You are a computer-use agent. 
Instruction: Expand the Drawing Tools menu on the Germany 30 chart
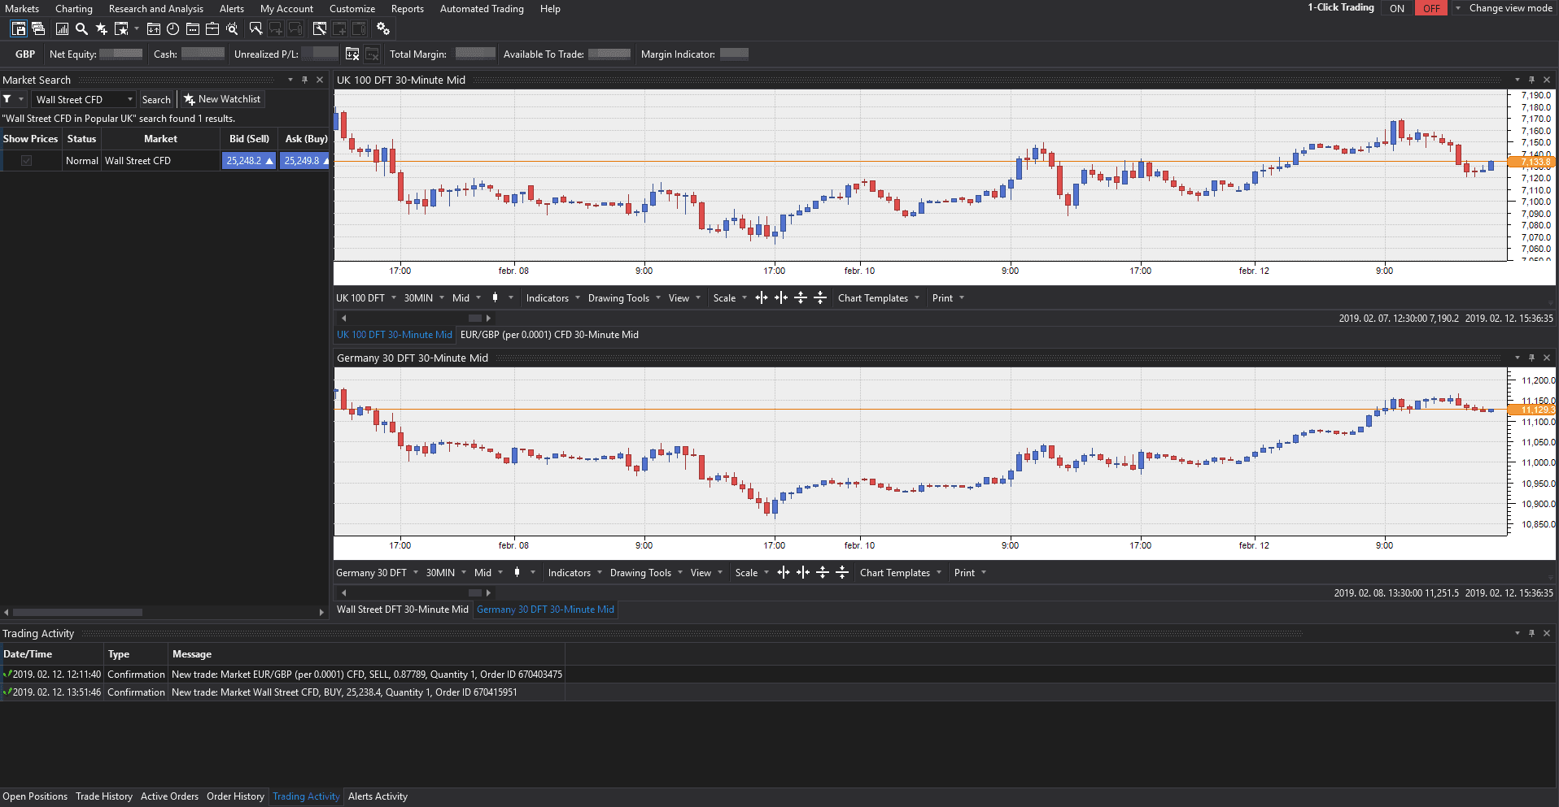[x=644, y=572]
